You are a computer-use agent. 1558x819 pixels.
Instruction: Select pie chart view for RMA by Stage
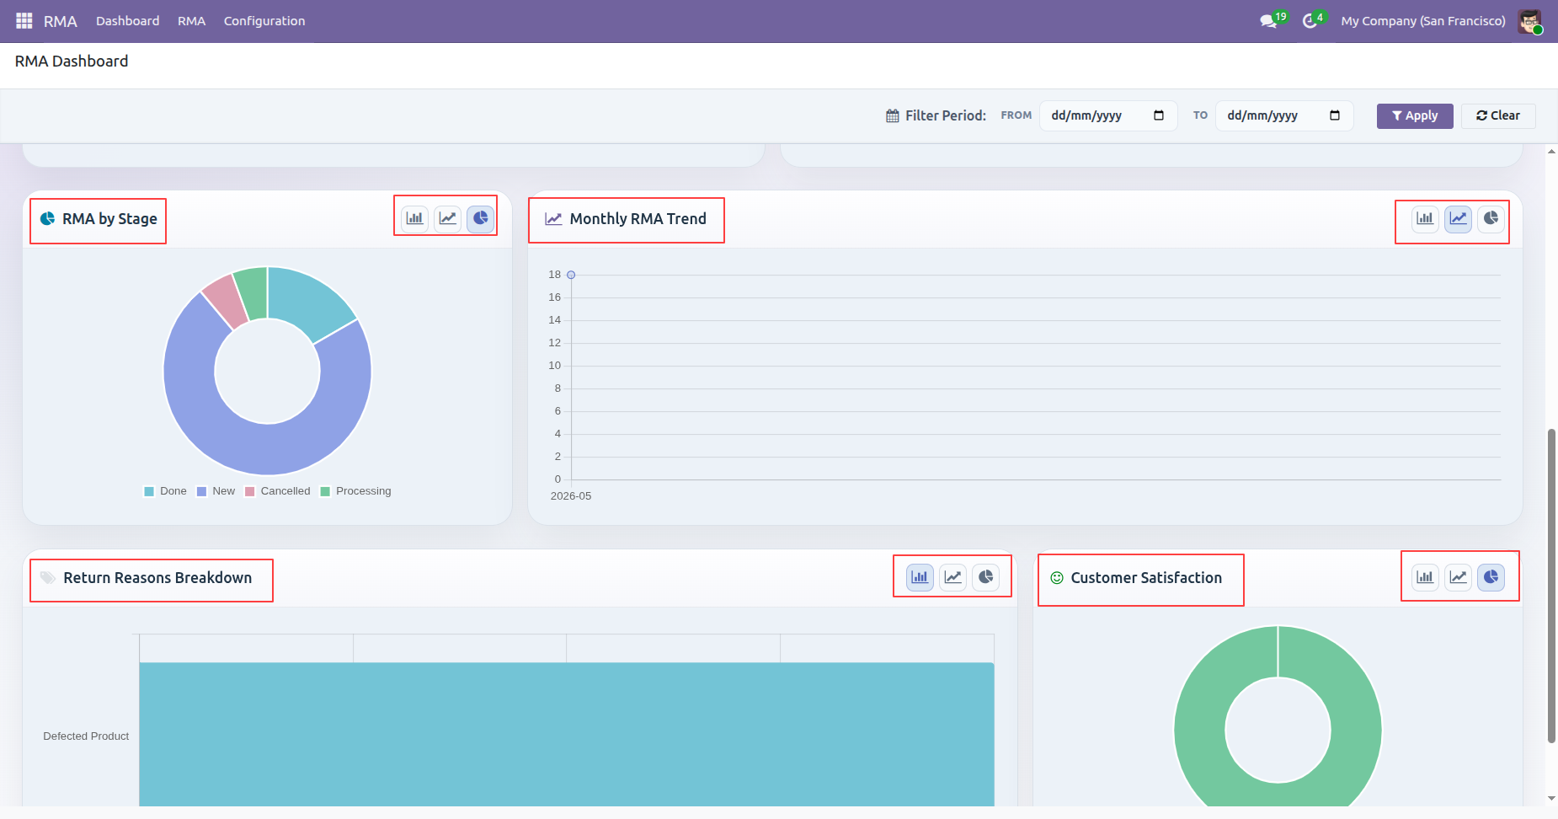point(480,218)
